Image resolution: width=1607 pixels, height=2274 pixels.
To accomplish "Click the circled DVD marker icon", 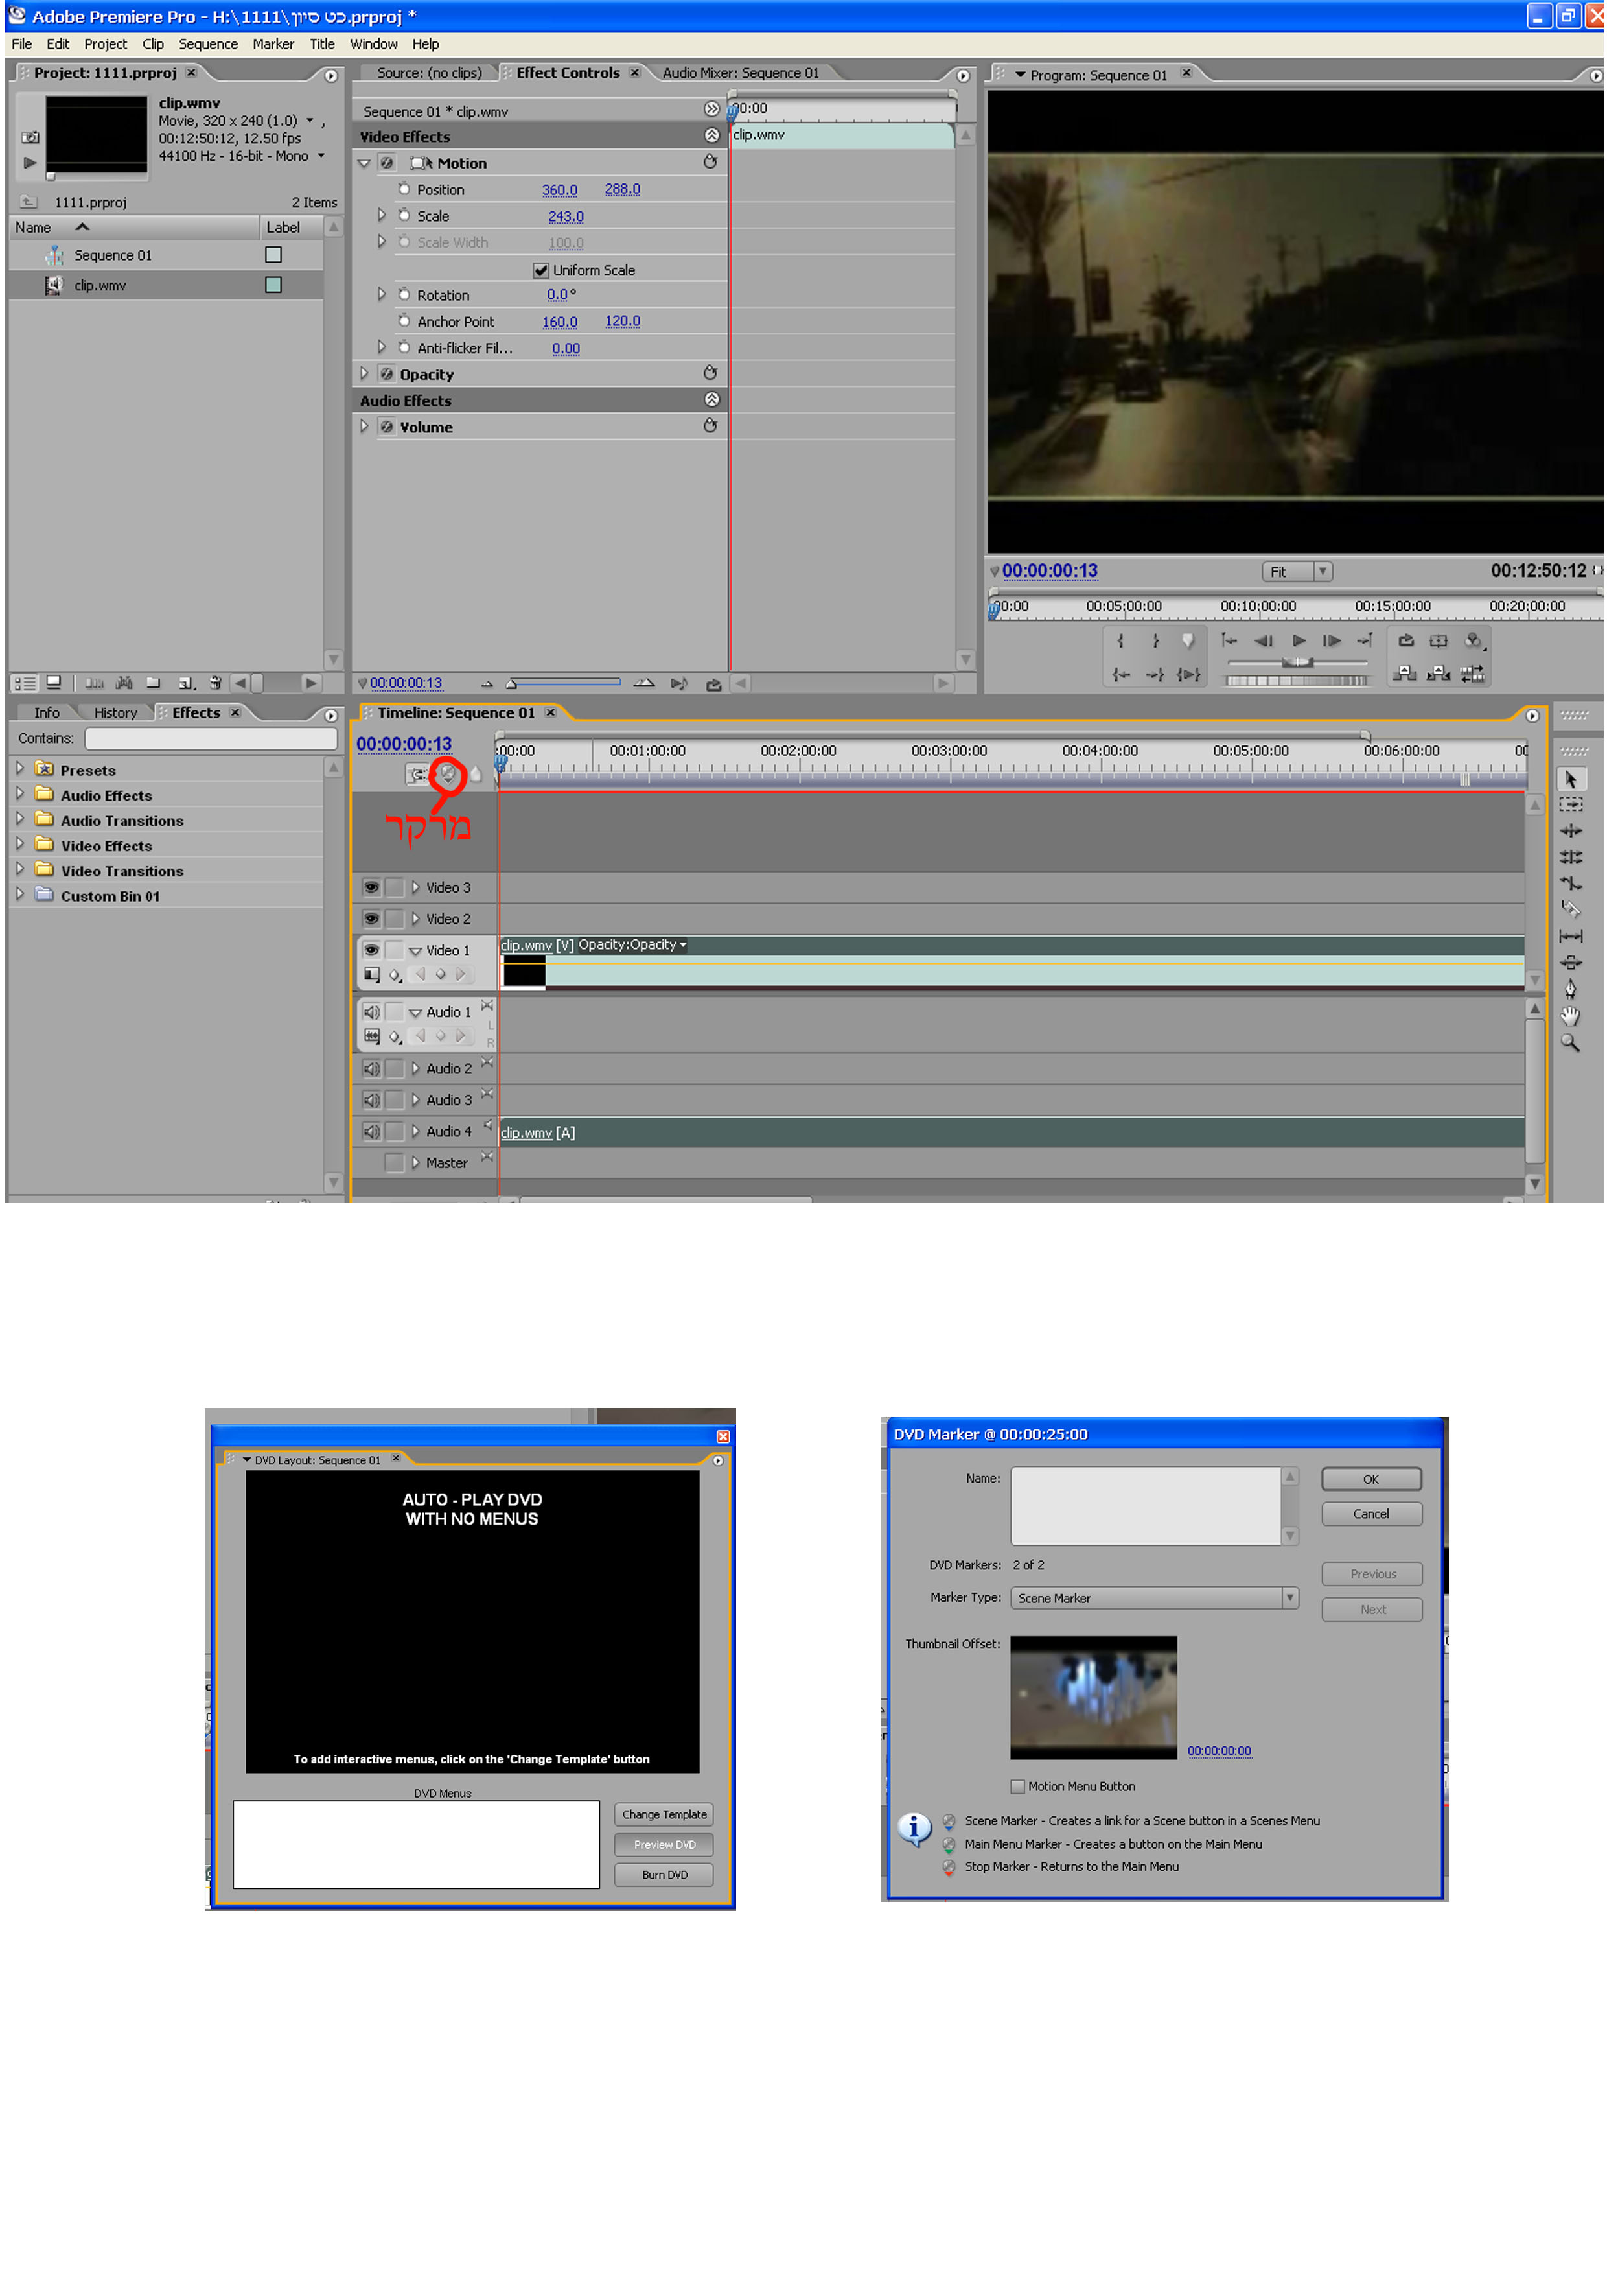I will pyautogui.click(x=446, y=775).
